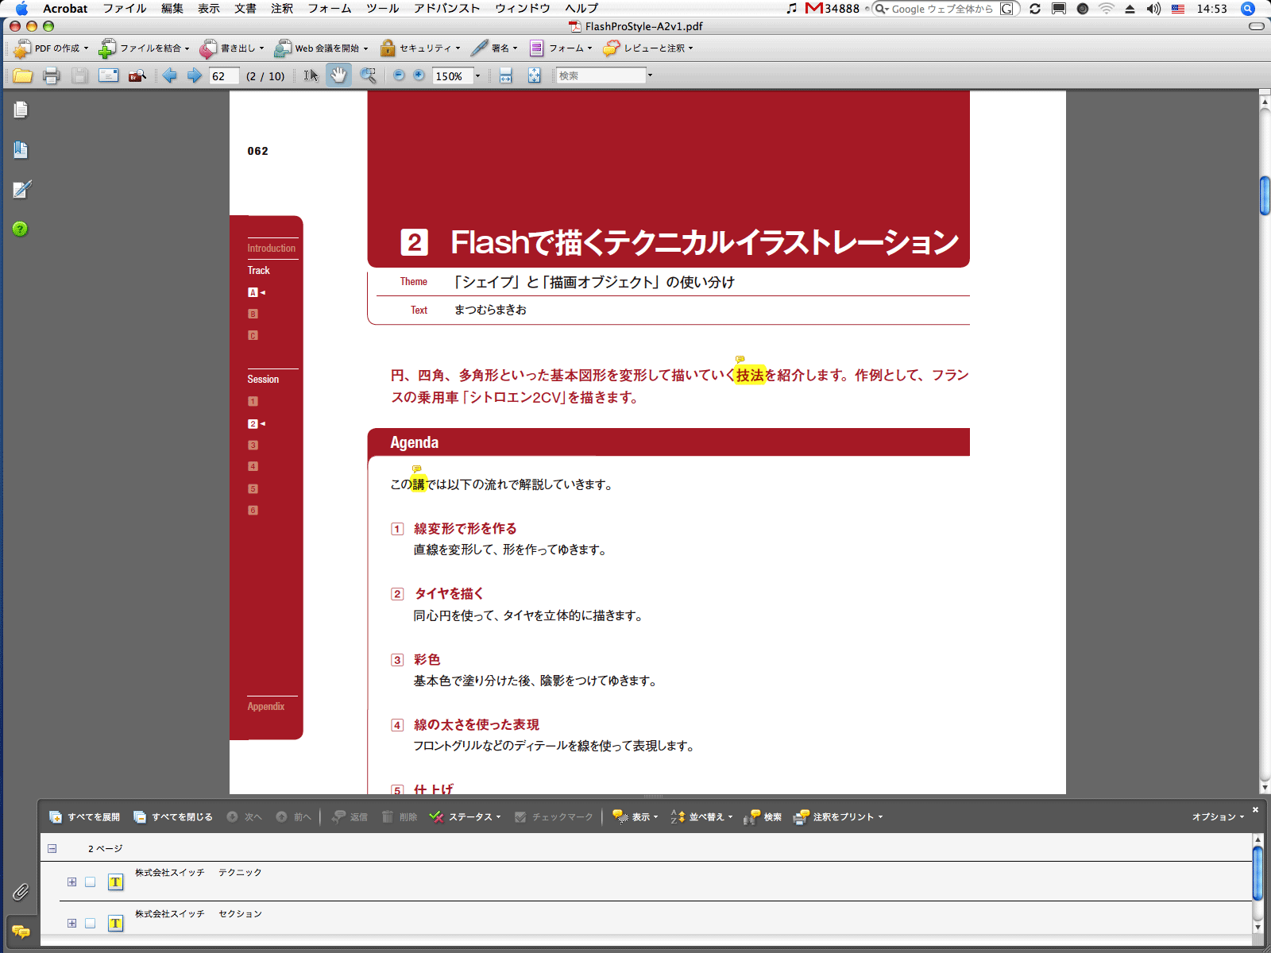Open the ファイル menu
Image resolution: width=1271 pixels, height=953 pixels.
pos(125,9)
